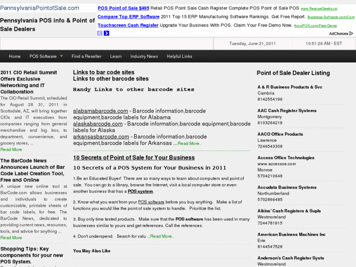356x267 pixels.
Task: Visit www.RescueGeeks.co ad URL
Action: coord(319,9)
